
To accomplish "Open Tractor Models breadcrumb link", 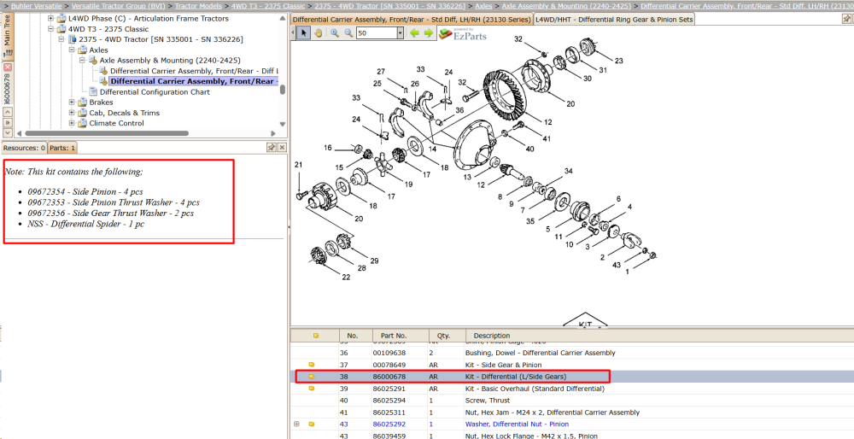I will pos(198,6).
